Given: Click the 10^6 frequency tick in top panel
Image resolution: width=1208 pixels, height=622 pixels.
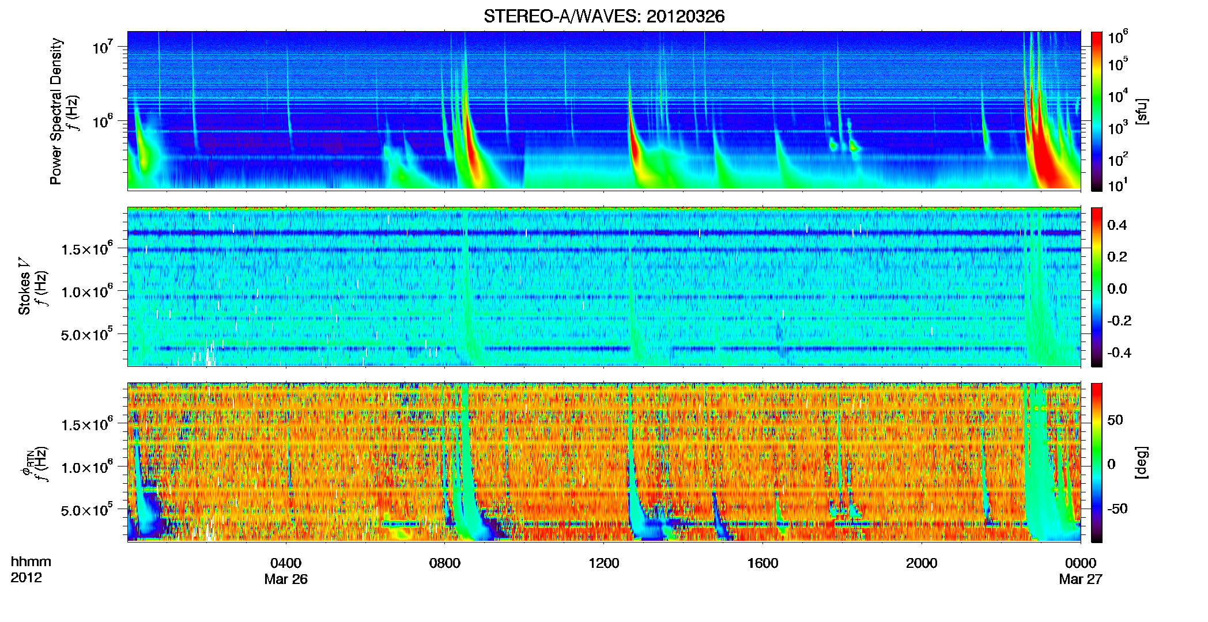Looking at the screenshot, I should point(104,120).
